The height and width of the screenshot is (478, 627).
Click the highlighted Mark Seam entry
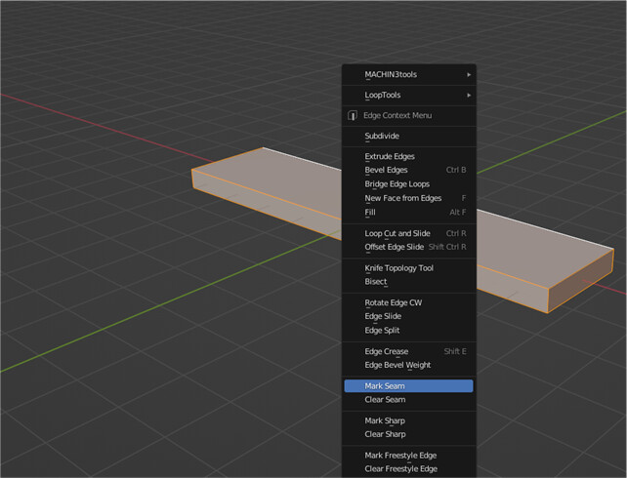point(408,386)
